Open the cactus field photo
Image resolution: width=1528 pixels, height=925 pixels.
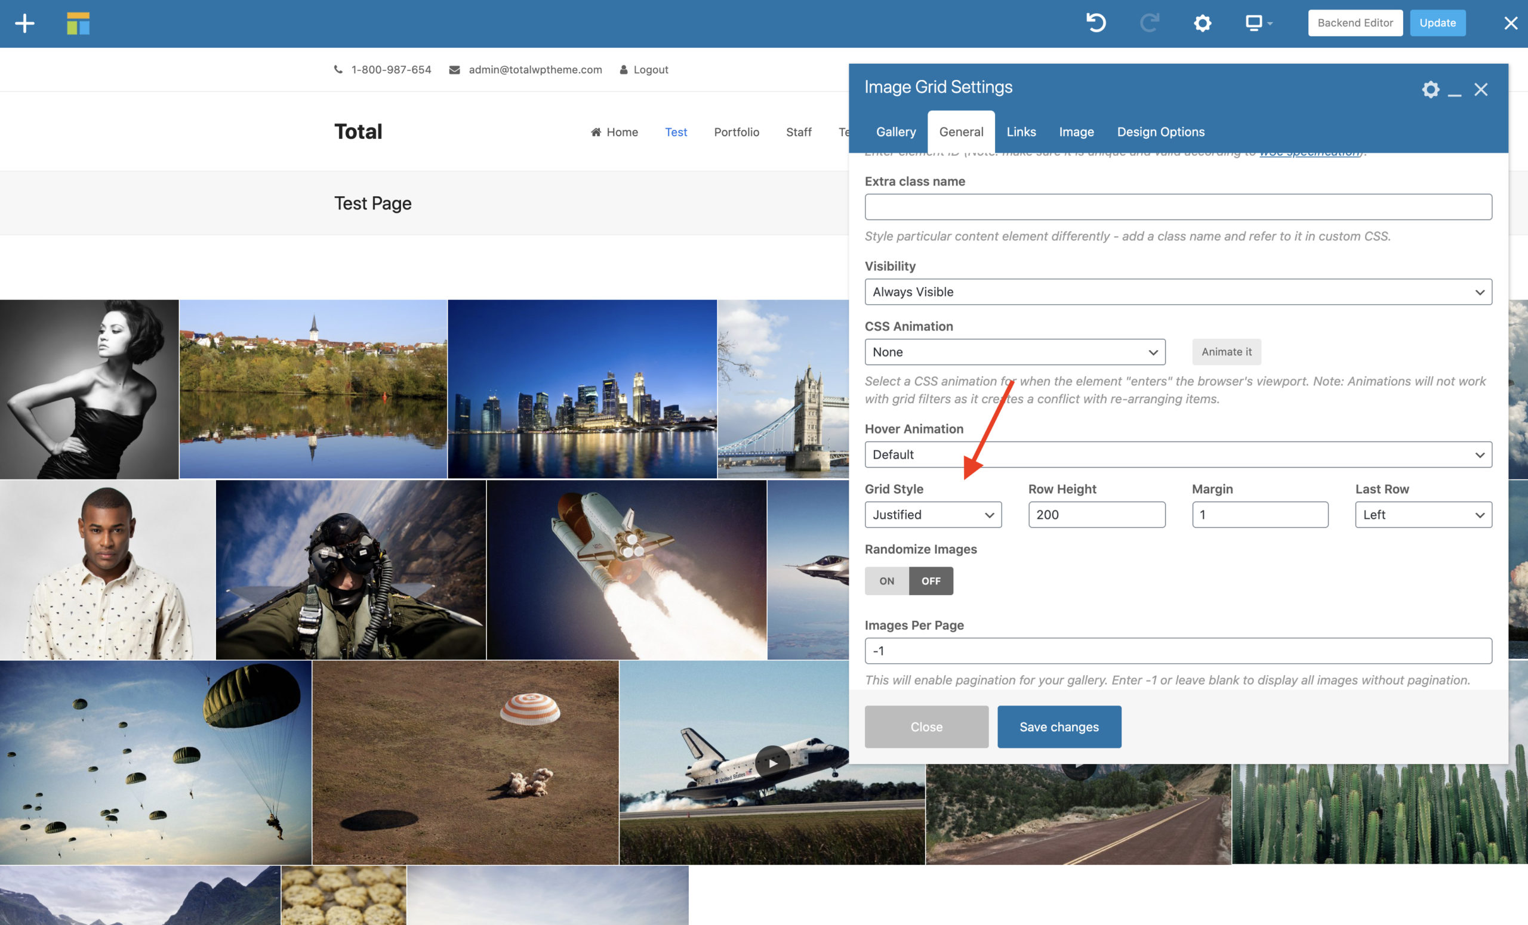[x=1380, y=814]
